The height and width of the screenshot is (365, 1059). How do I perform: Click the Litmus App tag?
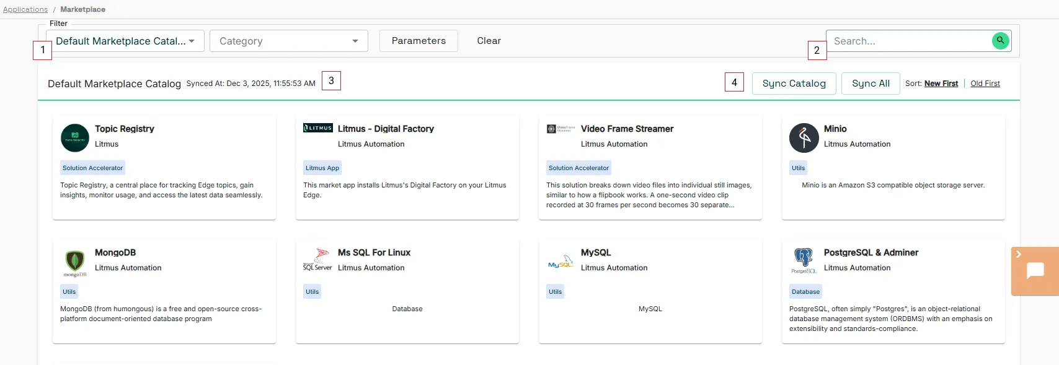[x=322, y=168]
